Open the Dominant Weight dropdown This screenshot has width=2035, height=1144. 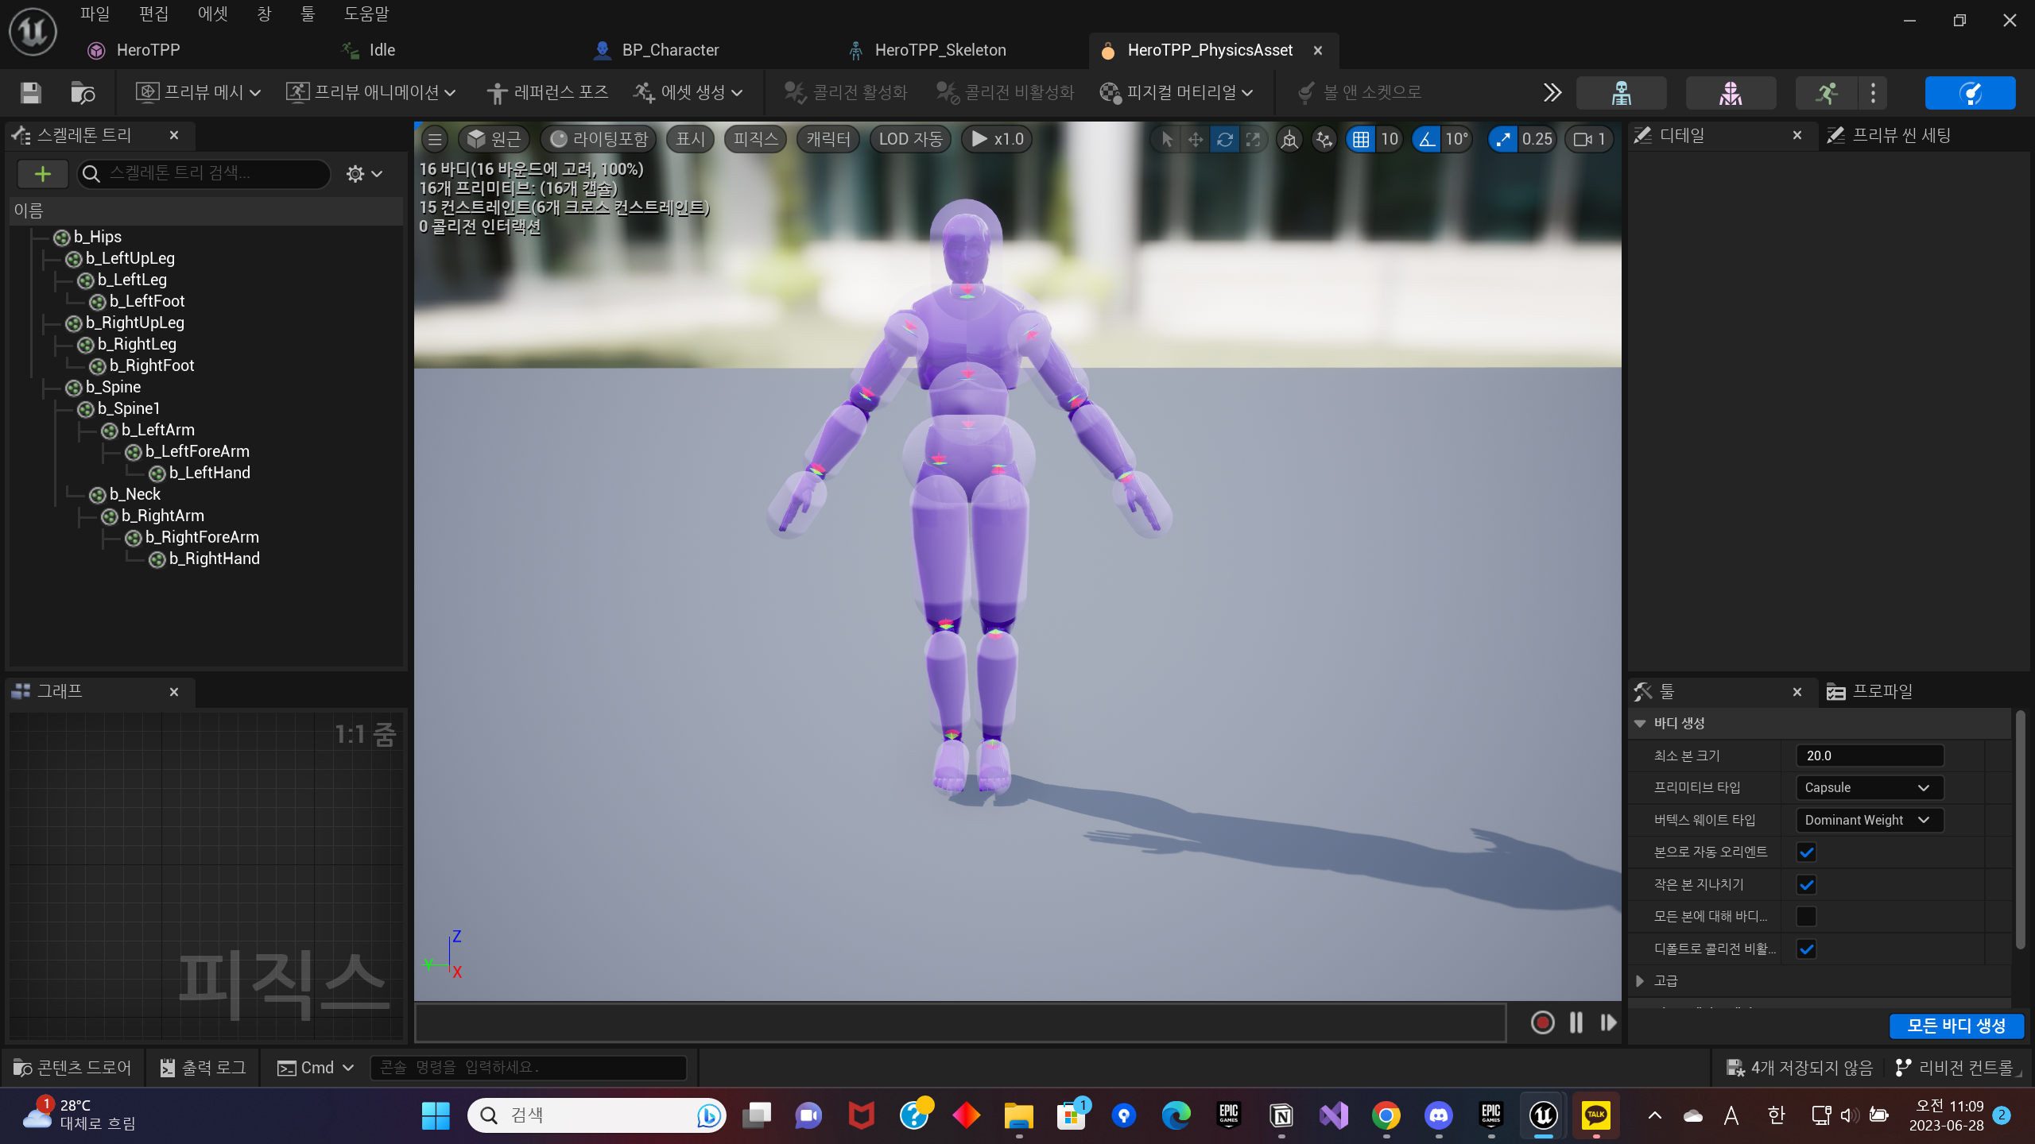pyautogui.click(x=1869, y=820)
